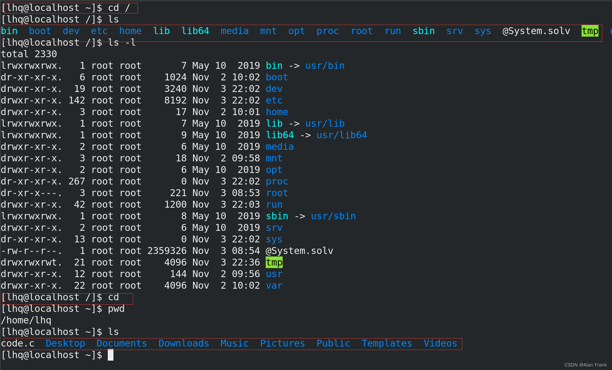Click the Pictures directory name
The image size is (612, 370).
(282, 343)
